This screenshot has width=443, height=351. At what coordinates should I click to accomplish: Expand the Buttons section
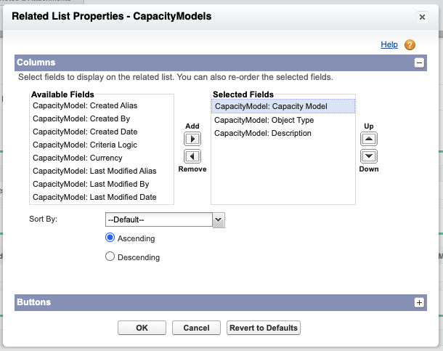pyautogui.click(x=419, y=302)
